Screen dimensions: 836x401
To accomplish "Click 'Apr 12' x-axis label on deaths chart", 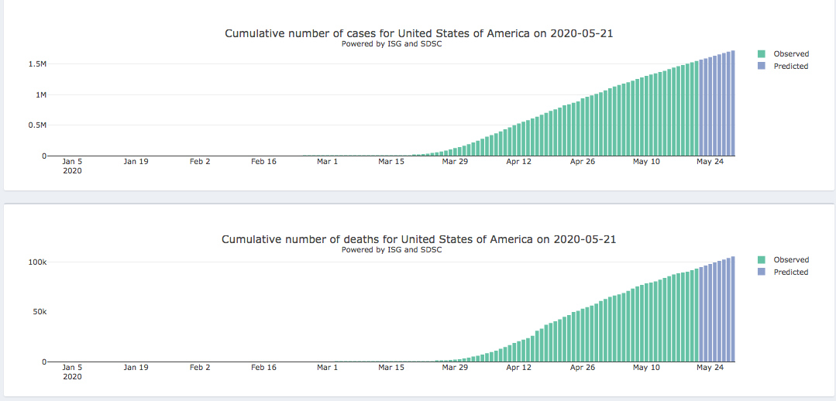I will [x=518, y=368].
